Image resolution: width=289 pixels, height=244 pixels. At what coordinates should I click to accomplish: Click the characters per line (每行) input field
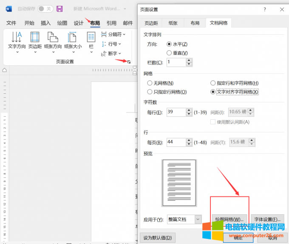coord(175,112)
